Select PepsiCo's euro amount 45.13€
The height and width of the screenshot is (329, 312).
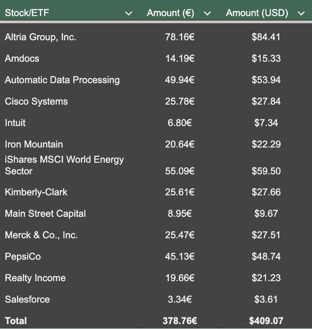click(180, 257)
